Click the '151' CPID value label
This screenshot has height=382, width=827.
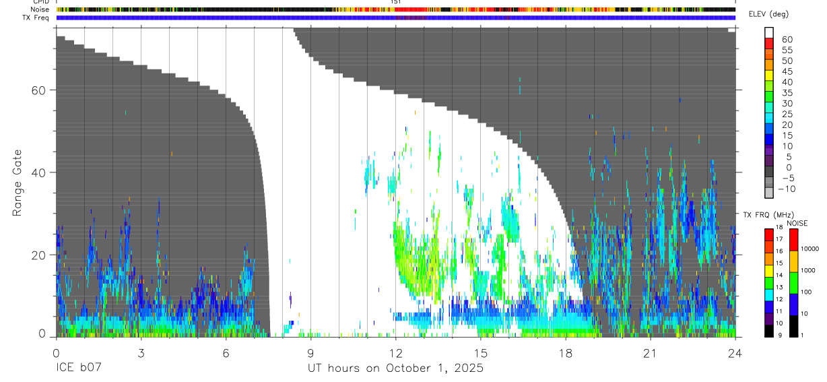coord(395,2)
